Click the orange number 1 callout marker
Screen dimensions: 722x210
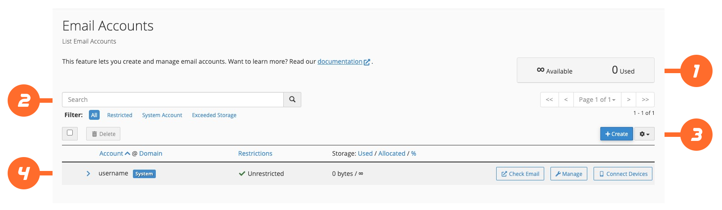(696, 71)
